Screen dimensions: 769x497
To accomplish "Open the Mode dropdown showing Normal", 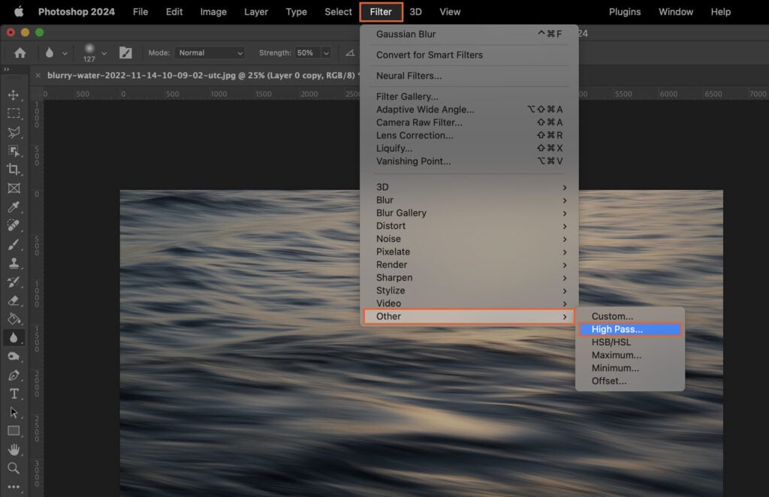I will click(x=209, y=53).
